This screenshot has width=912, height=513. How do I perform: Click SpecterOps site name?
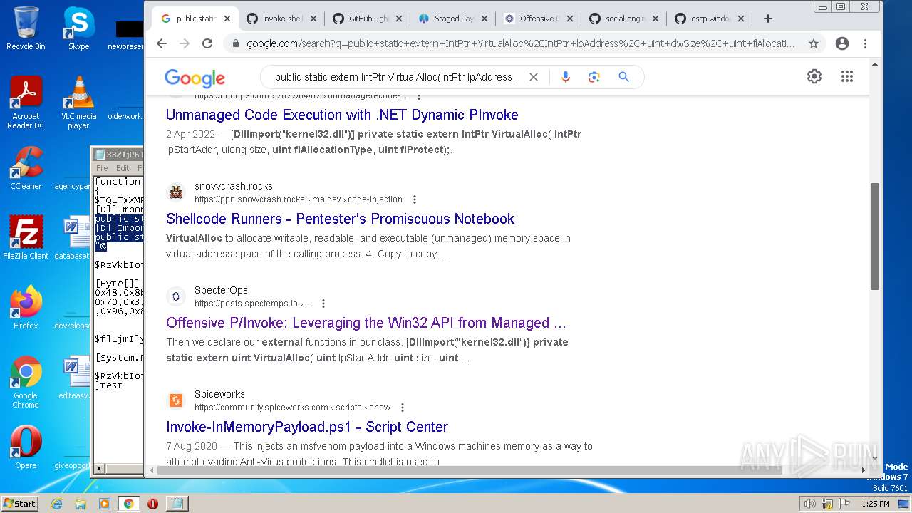(221, 290)
